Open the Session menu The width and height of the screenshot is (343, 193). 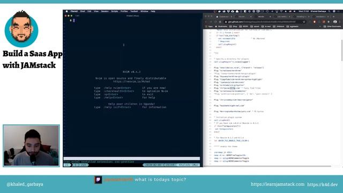[105, 11]
